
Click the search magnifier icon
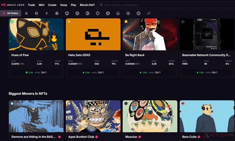click(102, 5)
